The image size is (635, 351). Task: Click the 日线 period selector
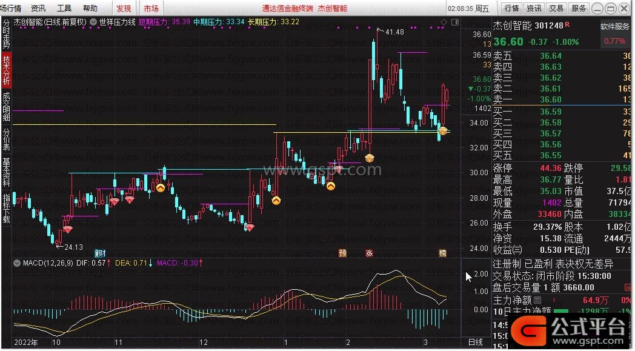pos(476,343)
